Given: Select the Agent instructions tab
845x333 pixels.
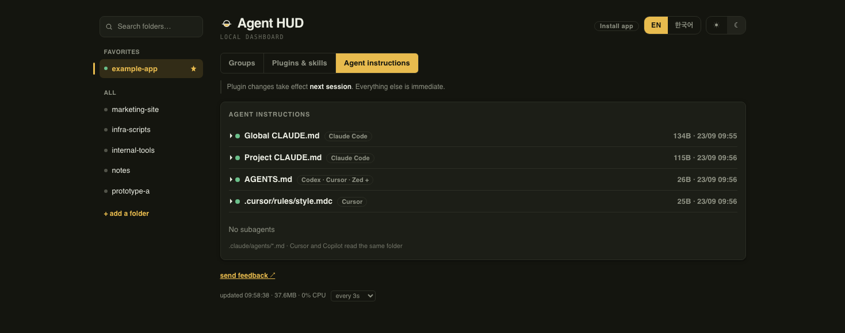Looking at the screenshot, I should pos(377,63).
